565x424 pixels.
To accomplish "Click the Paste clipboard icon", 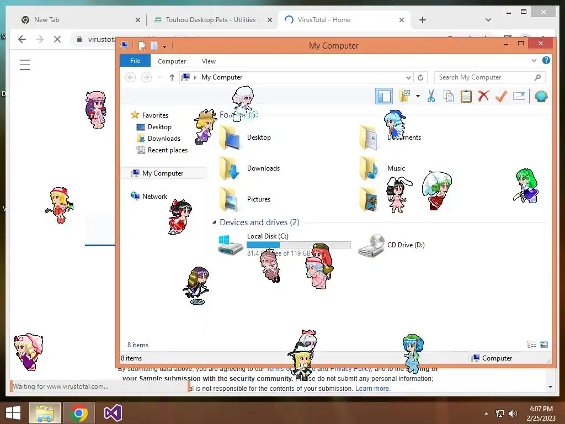I will tap(466, 96).
